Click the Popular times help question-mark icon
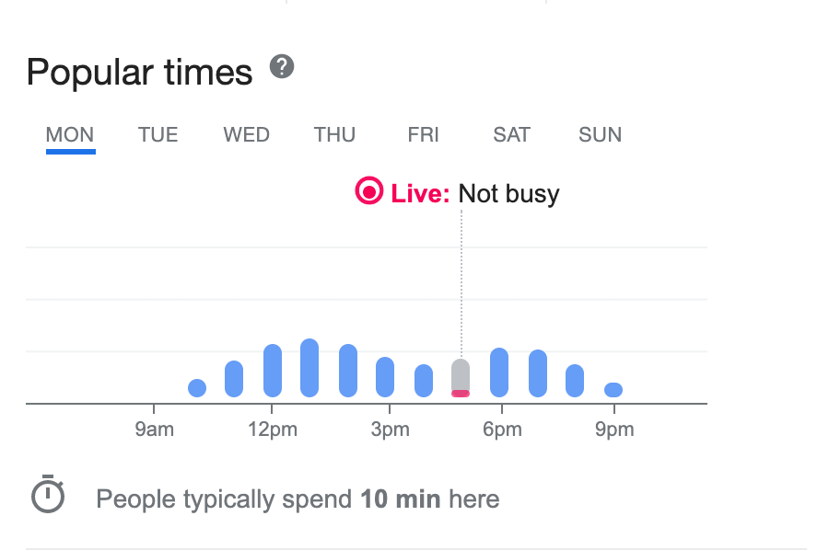The image size is (829, 550). (282, 67)
